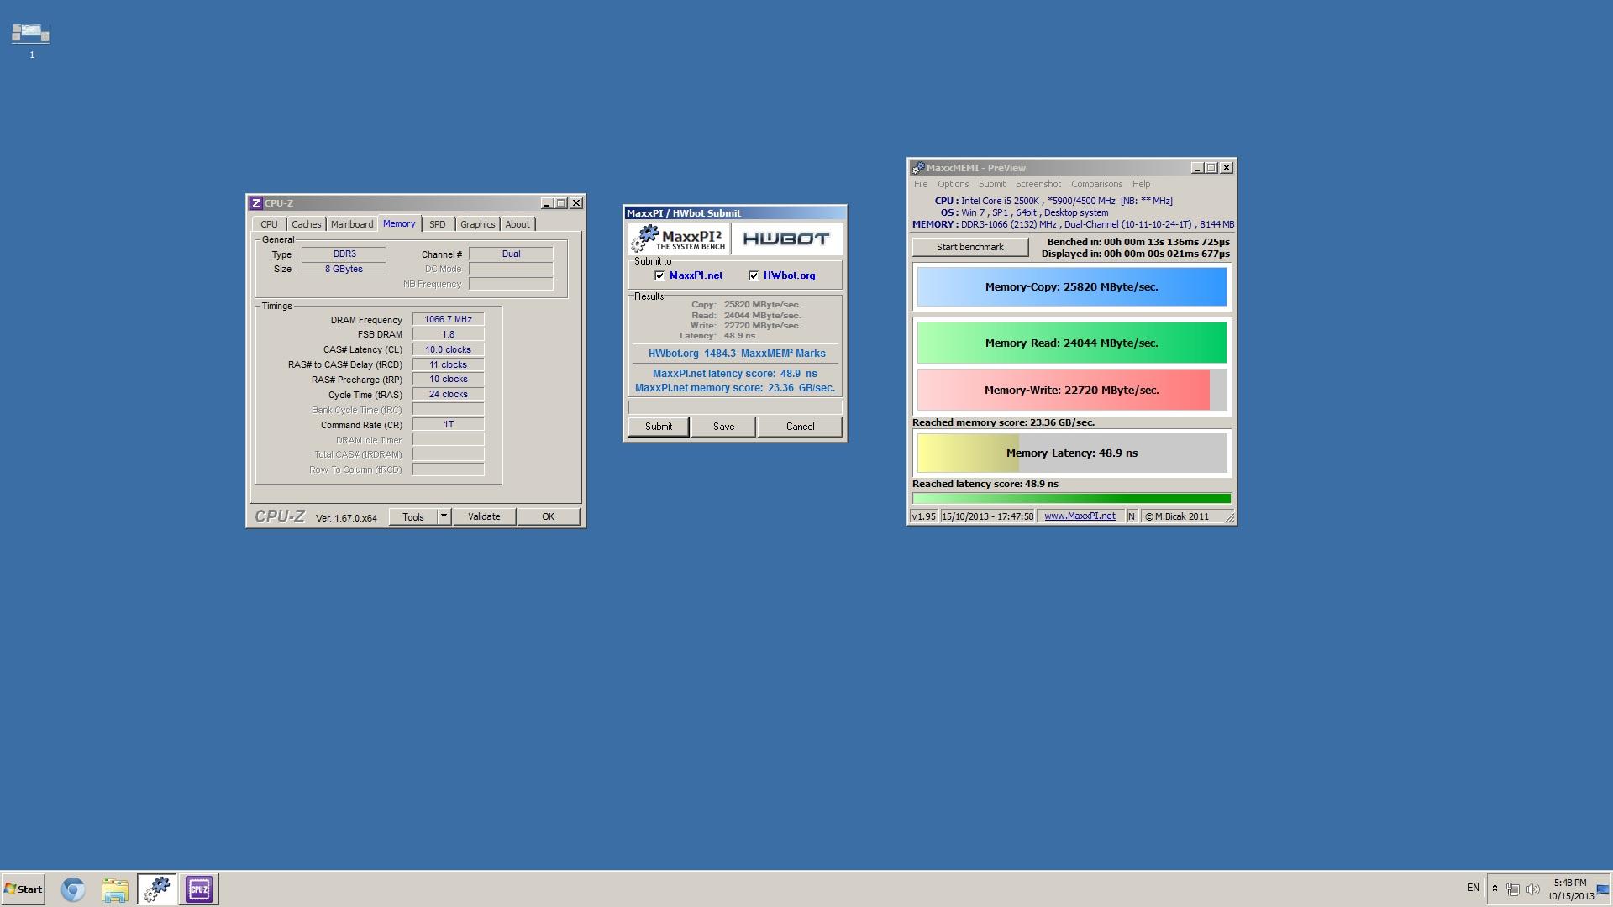Click the MaxxPI² system bench logo

679,239
